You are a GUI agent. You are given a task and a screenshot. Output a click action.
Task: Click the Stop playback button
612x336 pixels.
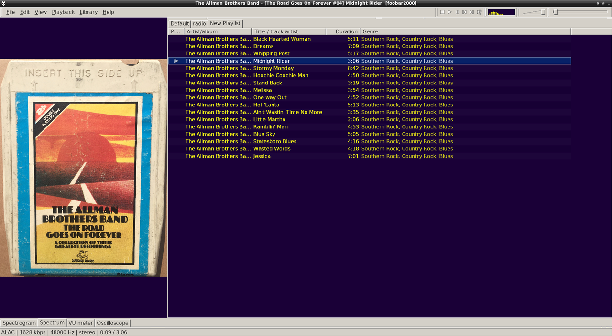[442, 12]
